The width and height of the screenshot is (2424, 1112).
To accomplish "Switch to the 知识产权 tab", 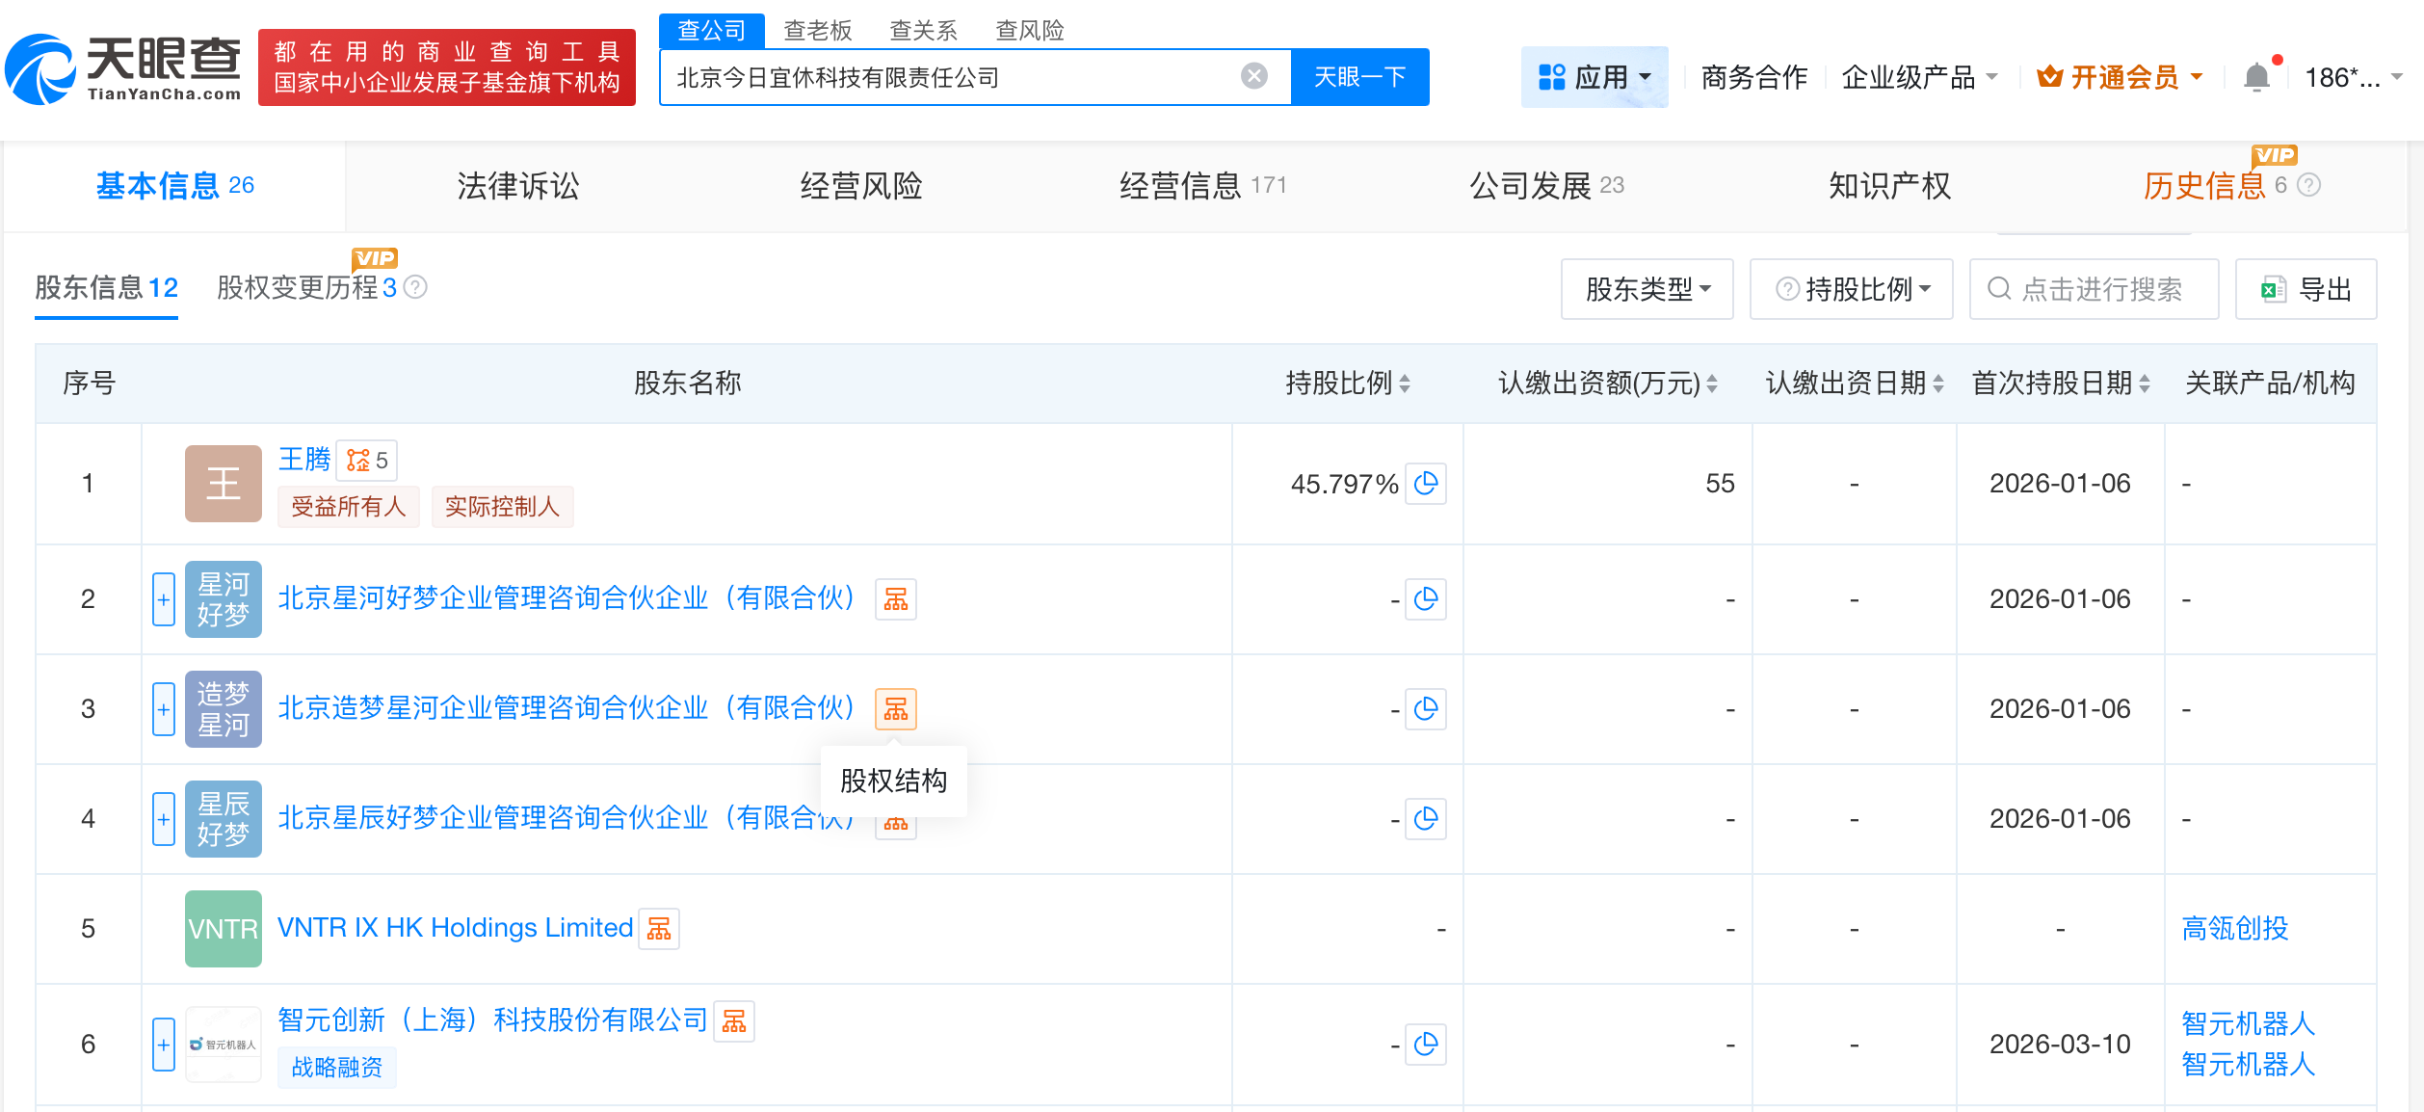I will [1889, 185].
